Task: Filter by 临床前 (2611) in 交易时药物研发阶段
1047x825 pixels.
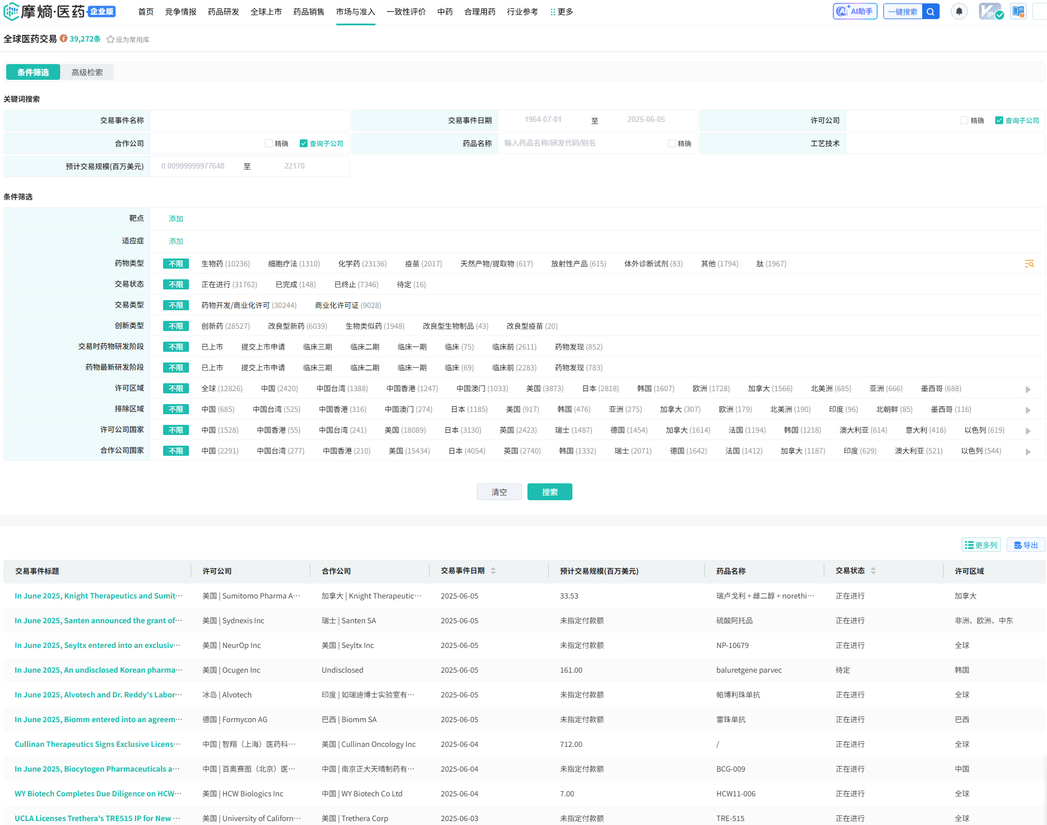Action: point(515,347)
